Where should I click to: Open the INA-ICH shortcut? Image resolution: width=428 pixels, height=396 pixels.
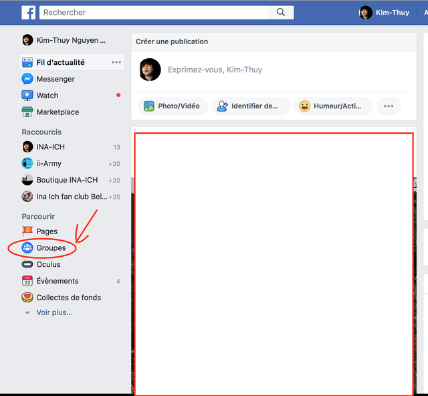click(x=50, y=147)
